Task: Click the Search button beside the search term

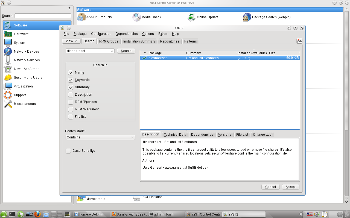Action: point(126,51)
